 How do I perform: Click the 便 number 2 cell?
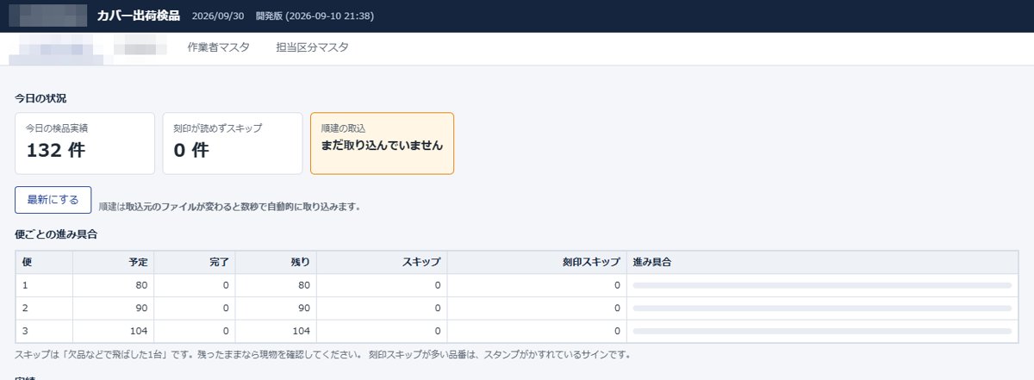tap(44, 308)
